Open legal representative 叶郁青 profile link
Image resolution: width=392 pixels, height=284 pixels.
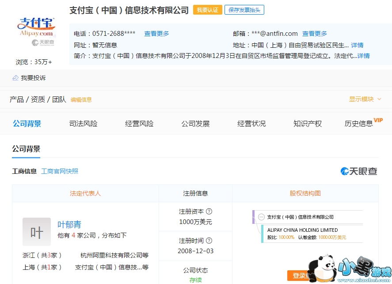(69, 225)
